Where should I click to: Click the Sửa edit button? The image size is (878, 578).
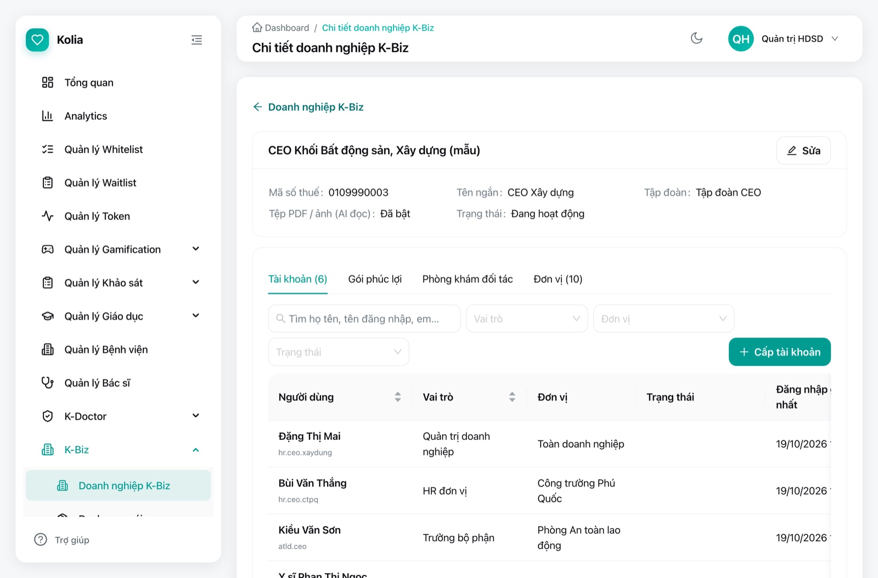click(x=803, y=151)
